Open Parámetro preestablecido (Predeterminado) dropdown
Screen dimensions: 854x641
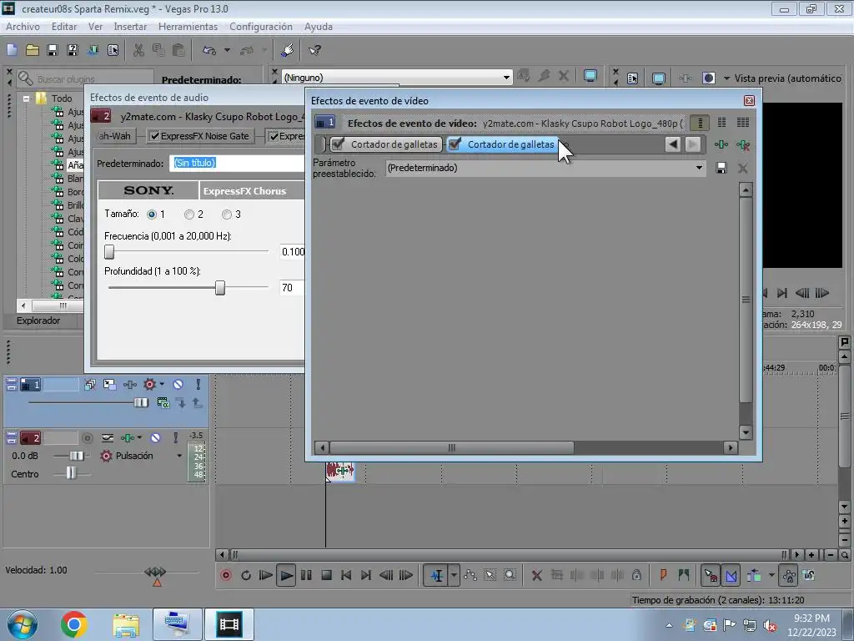point(699,168)
